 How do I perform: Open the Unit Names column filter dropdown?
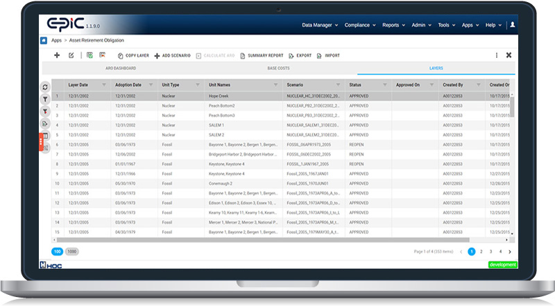[x=275, y=84]
